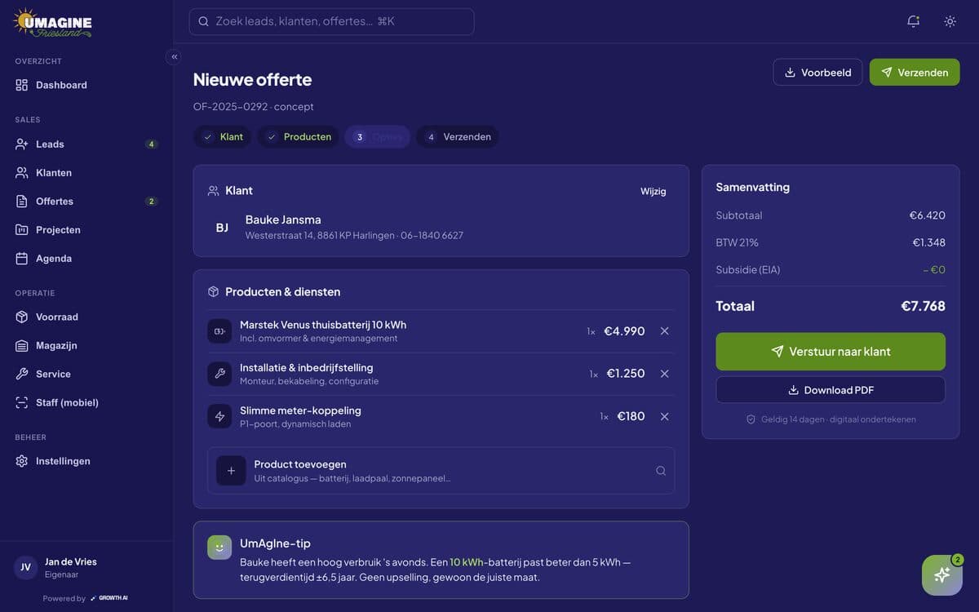
Task: Click the Growth AI powered-by link
Action: point(109,598)
